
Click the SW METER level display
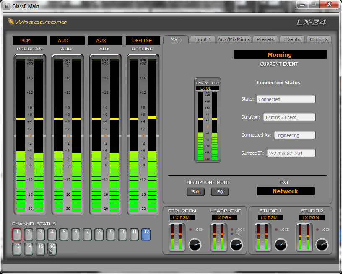(208, 120)
